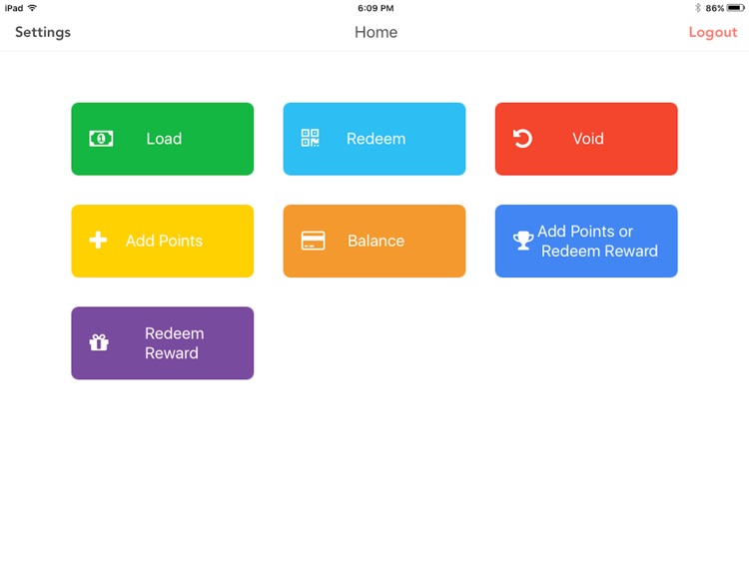This screenshot has height=561, width=749.
Task: Click the Wi-Fi status icon
Action: point(33,8)
